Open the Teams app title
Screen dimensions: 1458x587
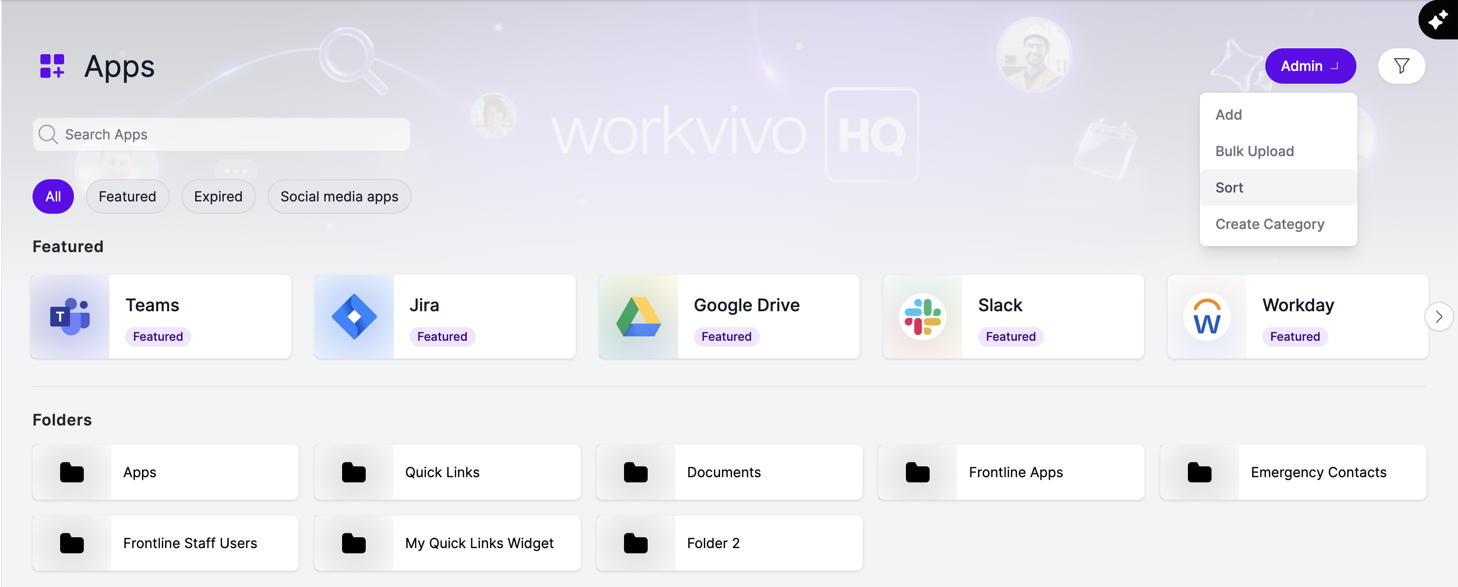[152, 305]
